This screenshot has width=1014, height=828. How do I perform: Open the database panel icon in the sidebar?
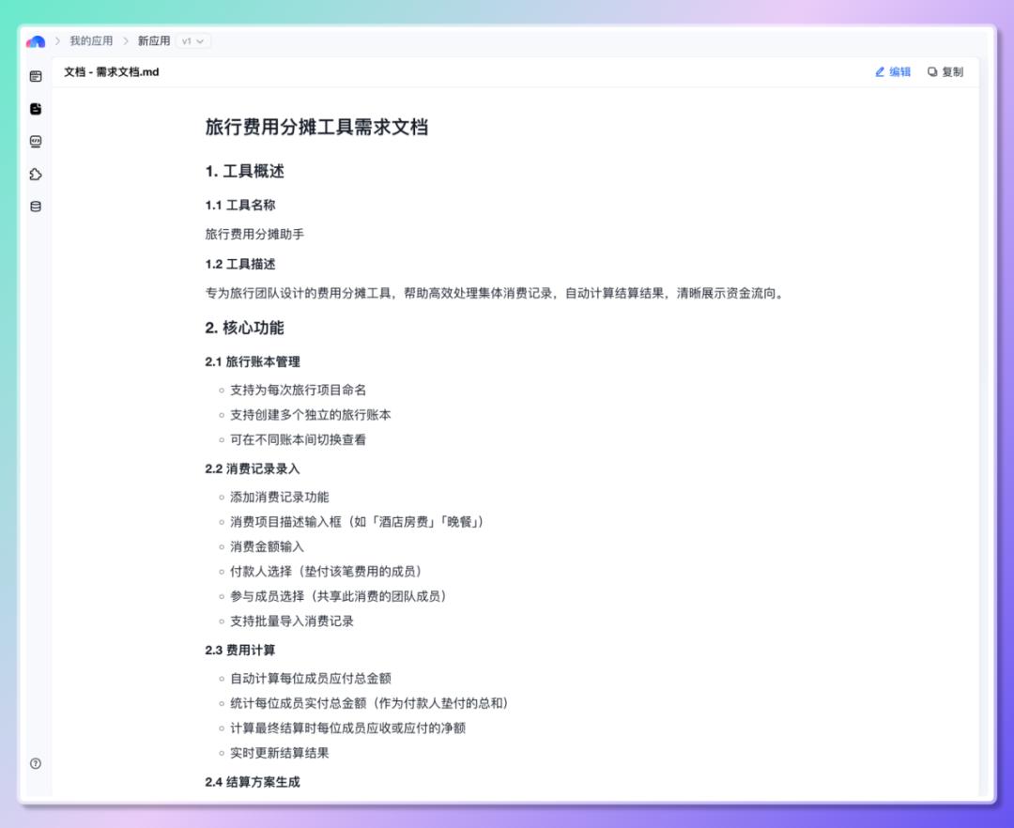pyautogui.click(x=35, y=207)
